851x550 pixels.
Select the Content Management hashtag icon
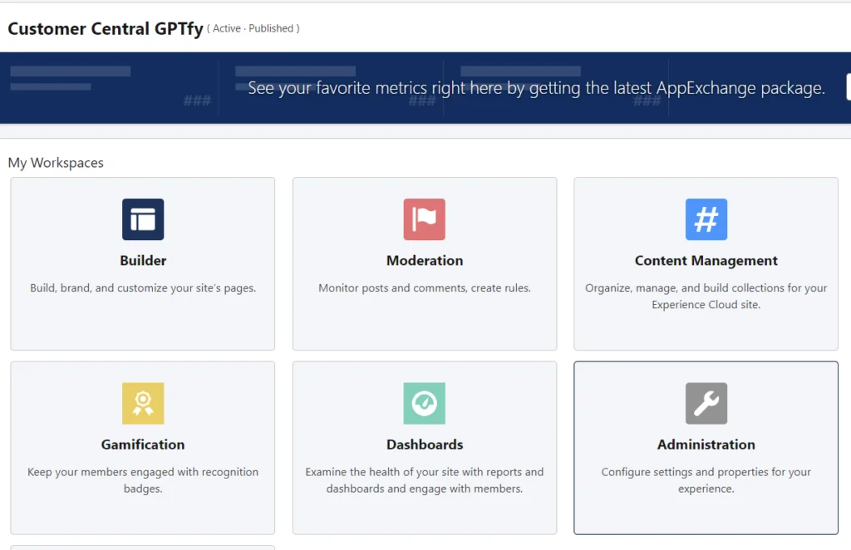tap(706, 219)
